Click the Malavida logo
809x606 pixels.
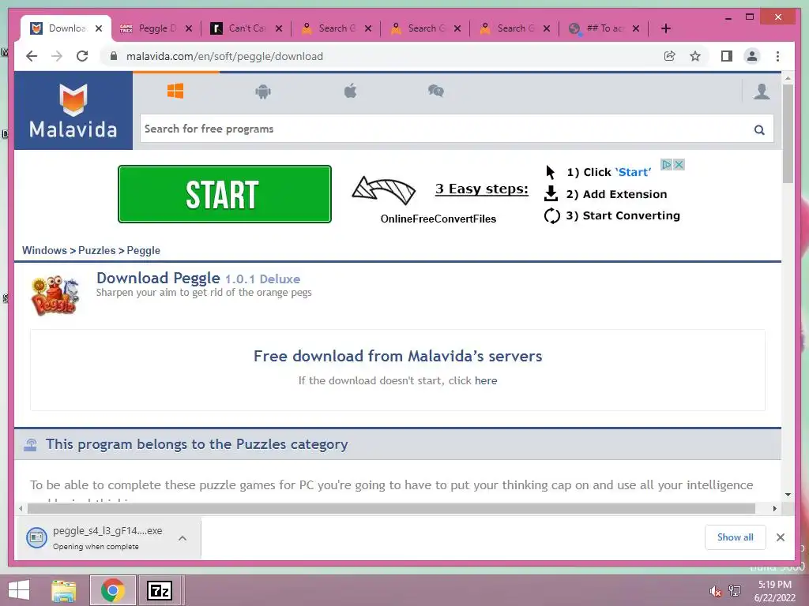(x=73, y=110)
